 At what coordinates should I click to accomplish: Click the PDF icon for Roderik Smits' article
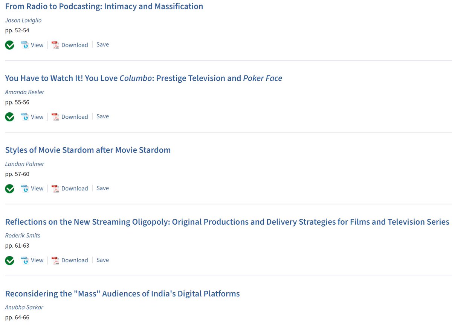click(55, 260)
